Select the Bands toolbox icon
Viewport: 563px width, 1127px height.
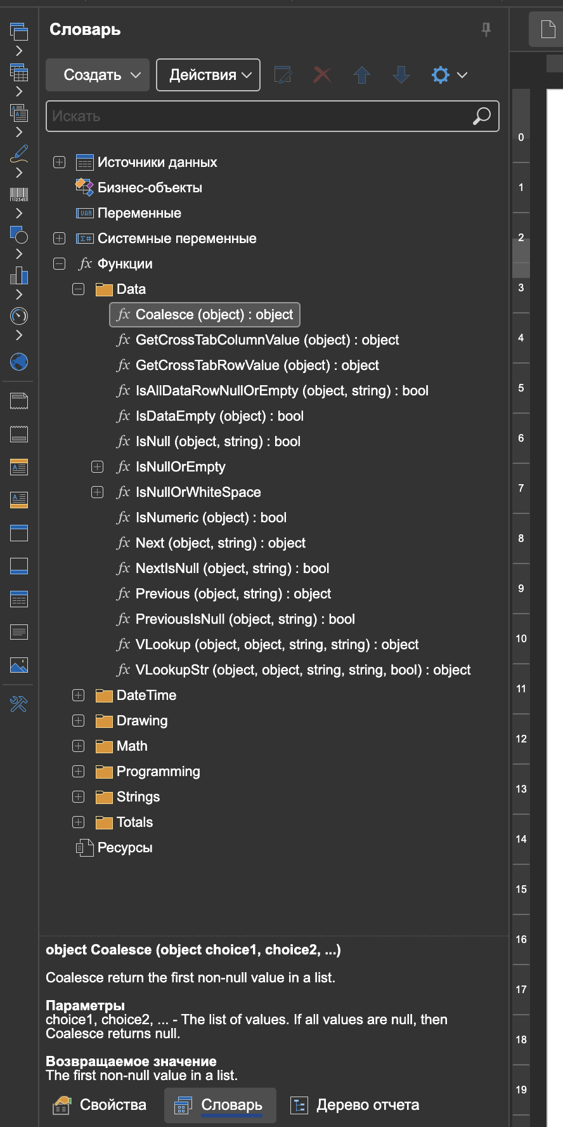pos(19,31)
